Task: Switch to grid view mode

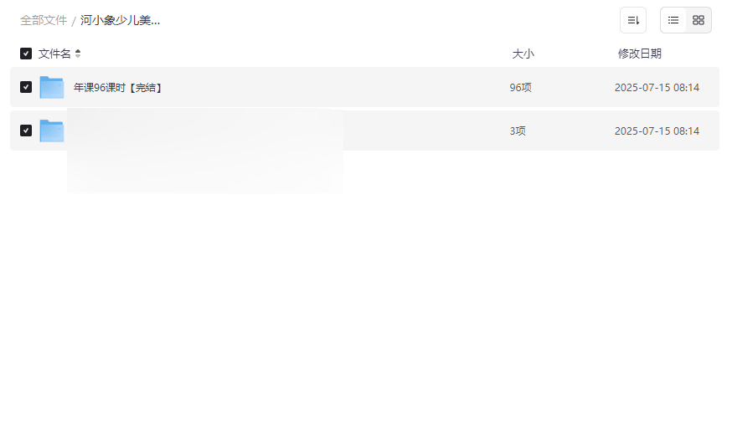Action: (698, 20)
